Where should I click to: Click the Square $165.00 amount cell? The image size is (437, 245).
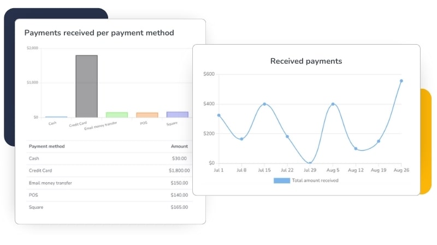click(x=179, y=207)
